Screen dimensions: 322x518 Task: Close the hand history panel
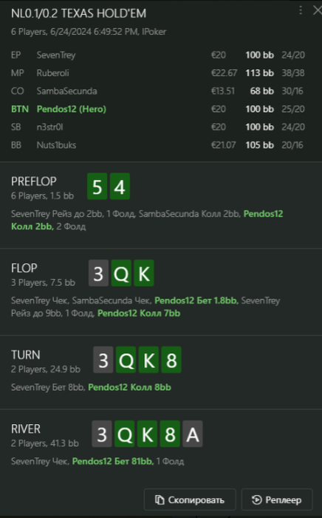317,10
